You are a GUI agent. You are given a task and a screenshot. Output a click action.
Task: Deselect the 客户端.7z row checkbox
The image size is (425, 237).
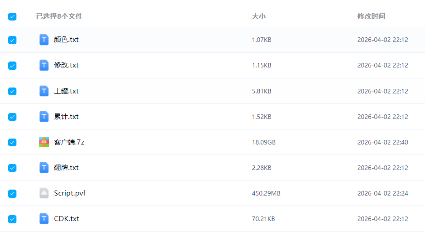(x=12, y=142)
